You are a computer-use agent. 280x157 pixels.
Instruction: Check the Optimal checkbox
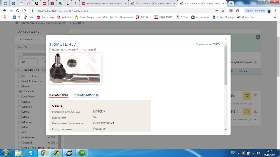click(x=20, y=142)
